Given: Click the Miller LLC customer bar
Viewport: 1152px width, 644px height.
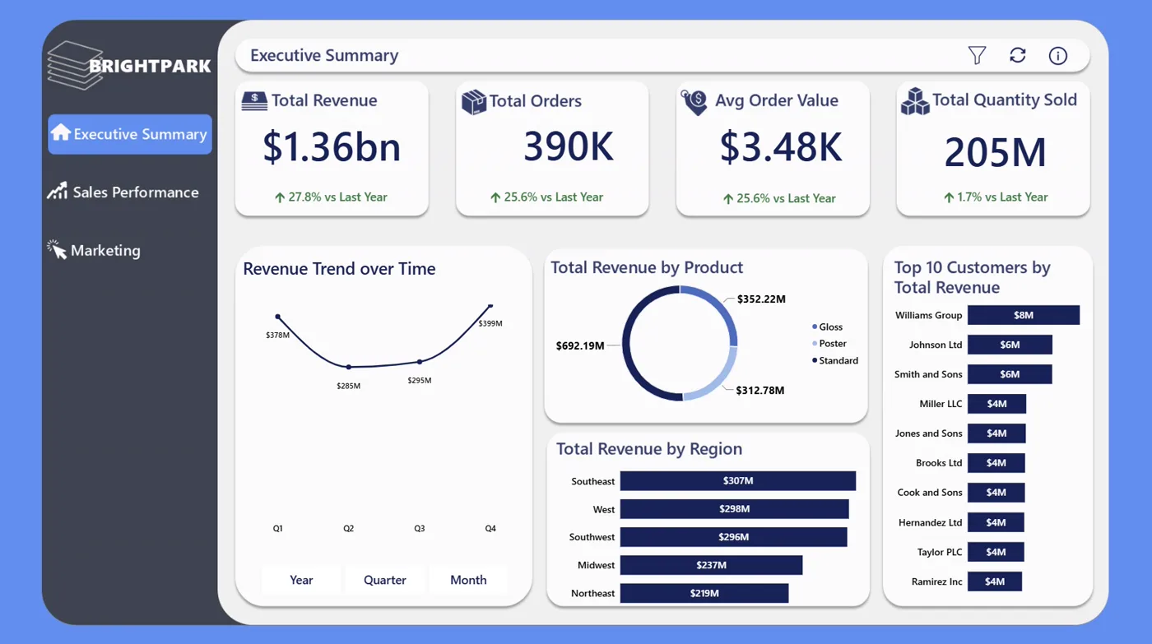Looking at the screenshot, I should coord(996,404).
